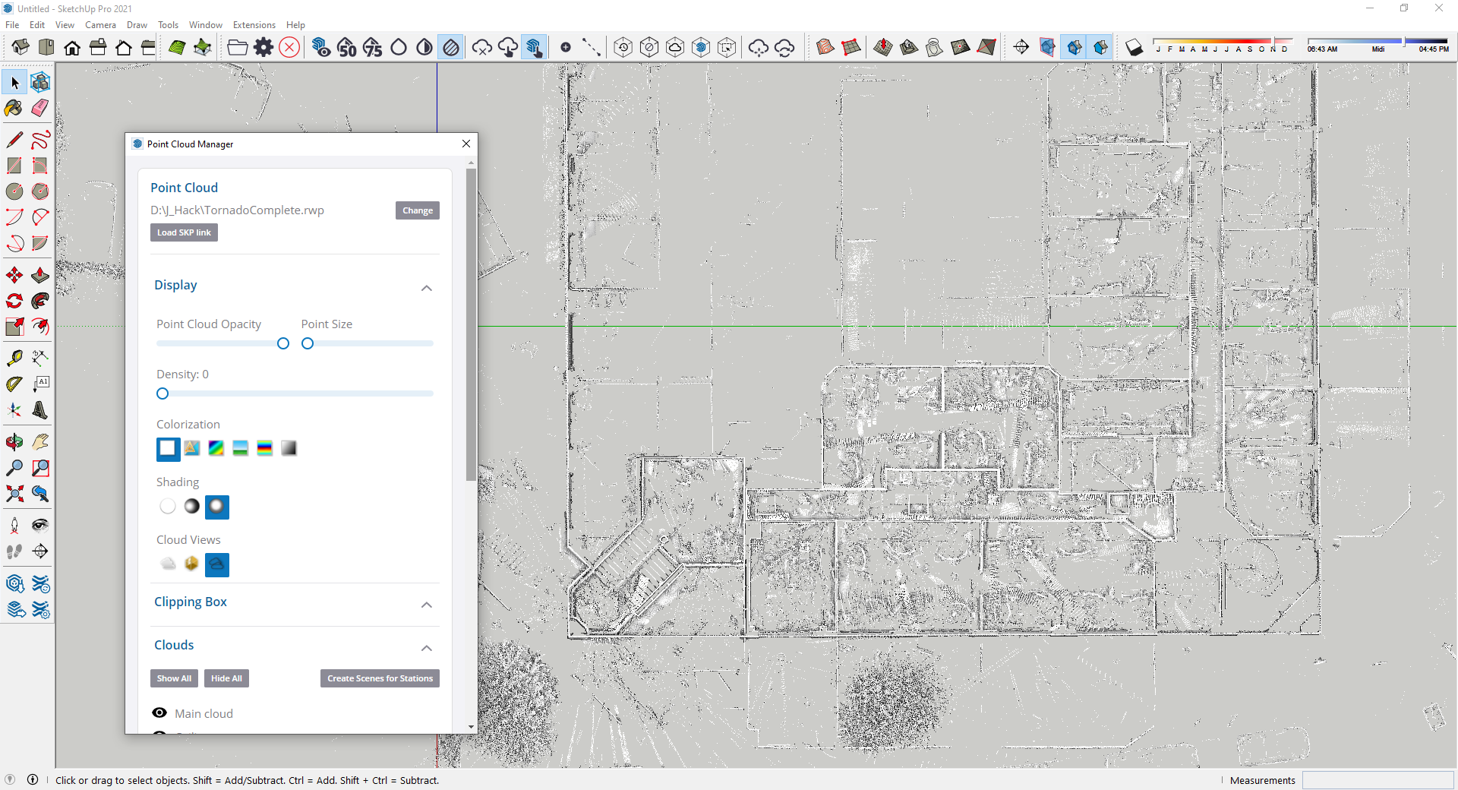The width and height of the screenshot is (1458, 790).
Task: Activate the Zoom Extents tool
Action: tap(14, 495)
